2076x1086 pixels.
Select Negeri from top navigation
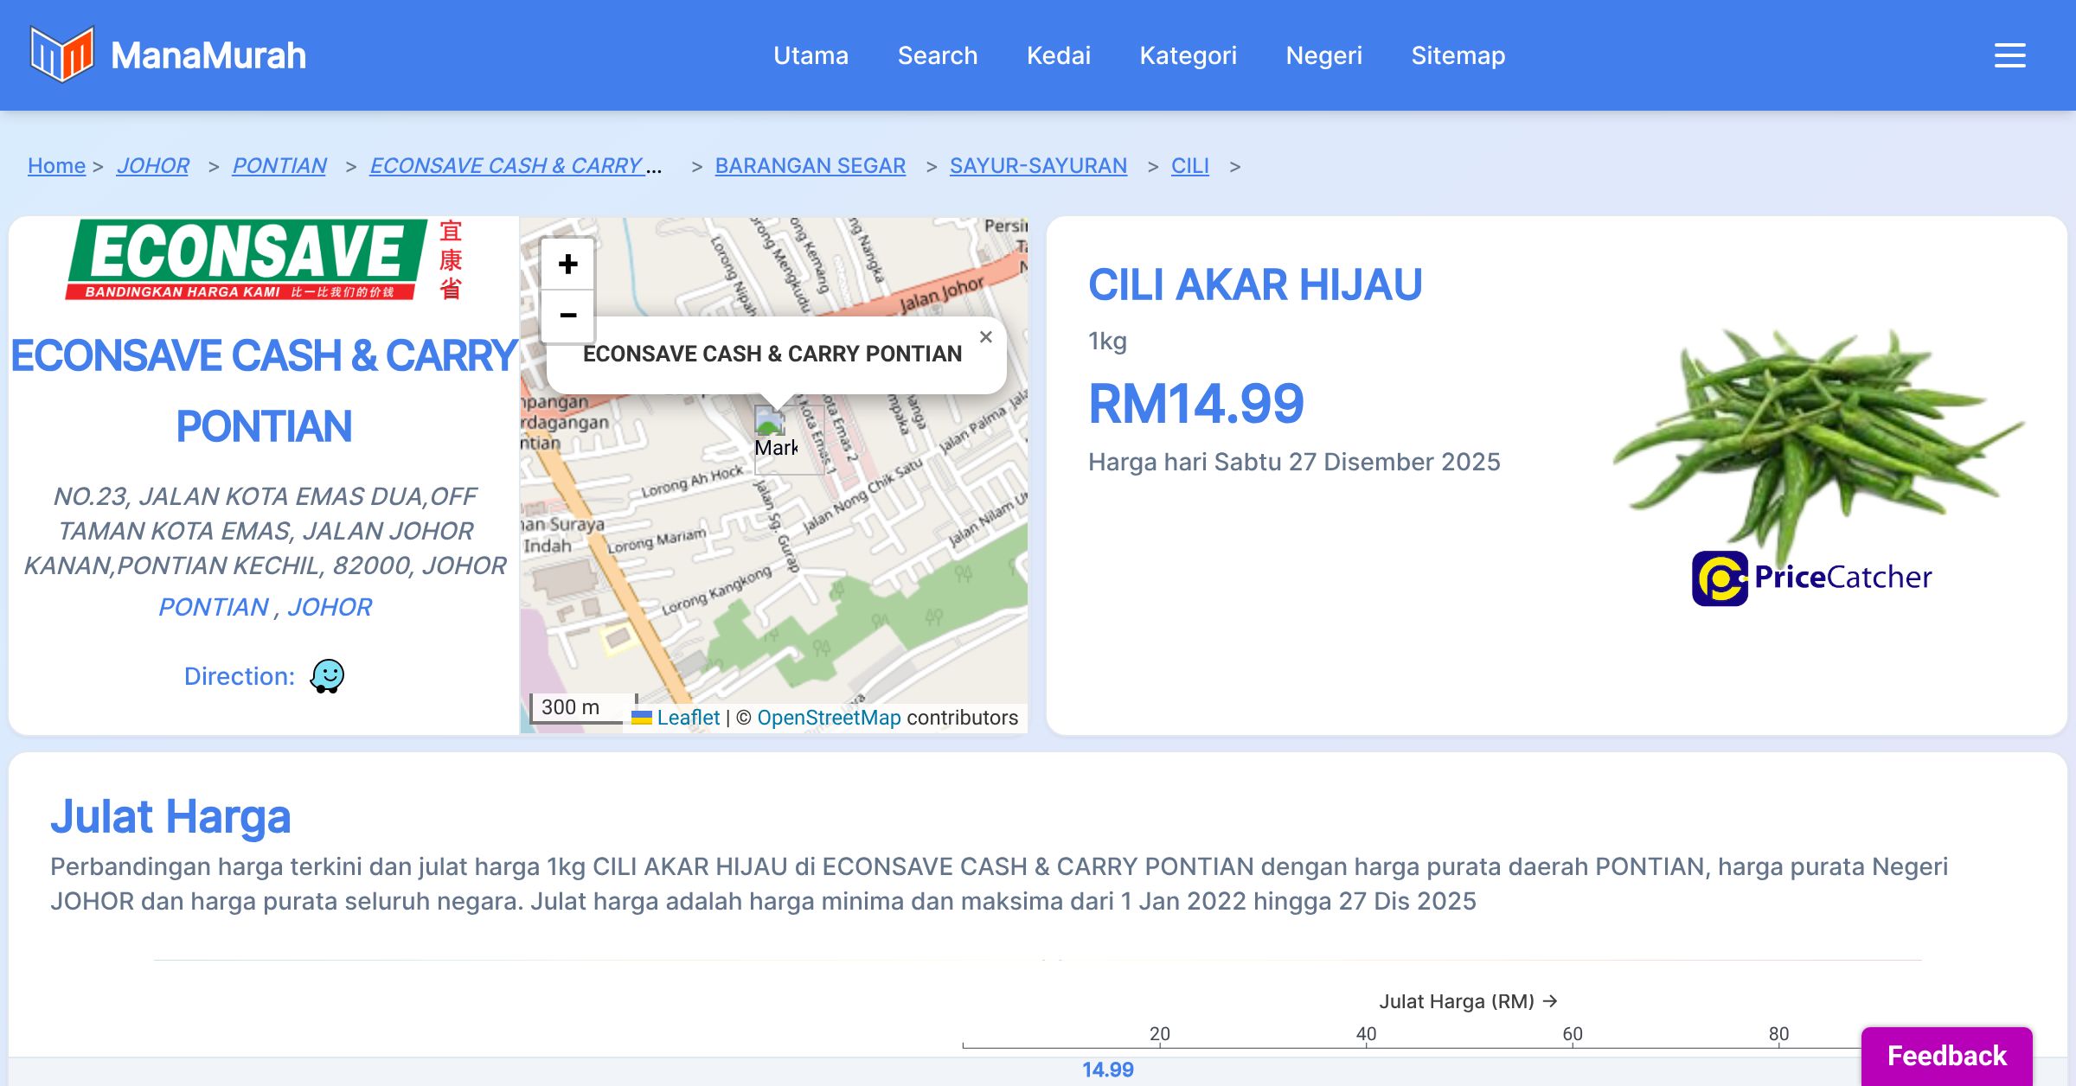pyautogui.click(x=1323, y=55)
